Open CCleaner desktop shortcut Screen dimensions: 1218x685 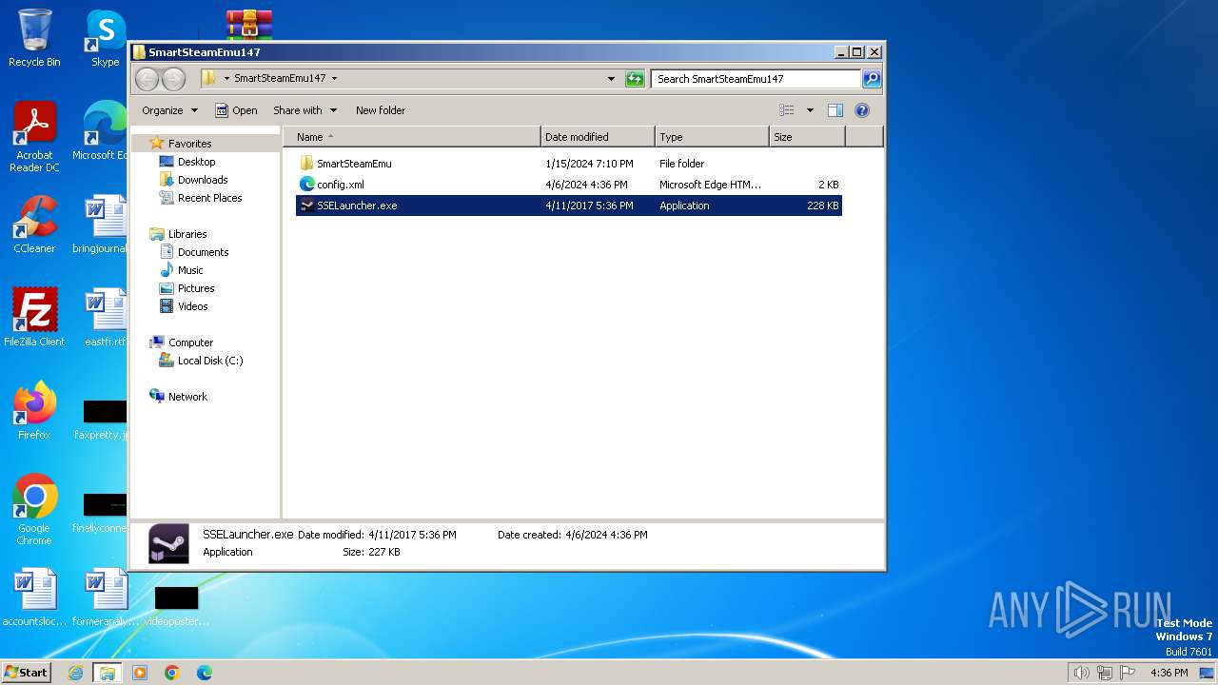pyautogui.click(x=34, y=225)
